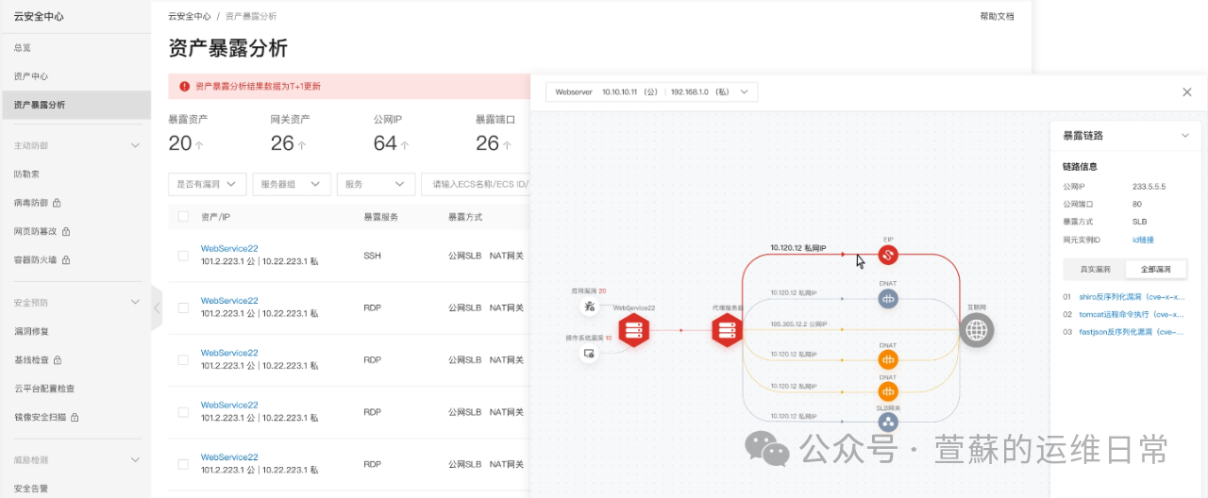Focus the ECS名称/ECS ID search field
This screenshot has width=1208, height=498.
477,184
